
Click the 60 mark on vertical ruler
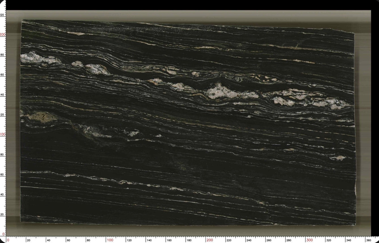(x=2, y=174)
